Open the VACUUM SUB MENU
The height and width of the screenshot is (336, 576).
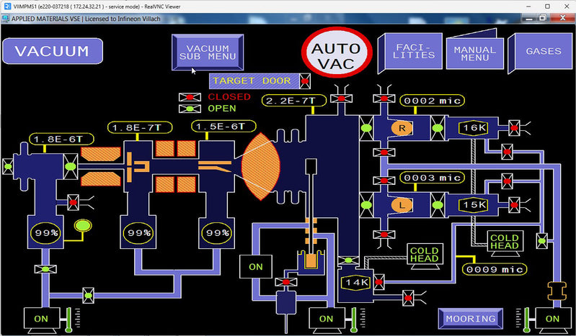pos(208,52)
